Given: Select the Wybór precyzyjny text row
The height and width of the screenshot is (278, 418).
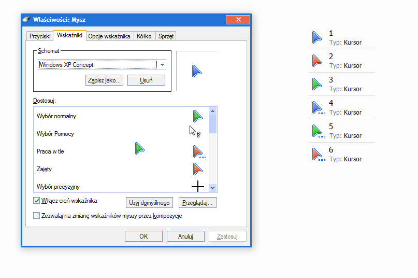Looking at the screenshot, I should coord(58,187).
